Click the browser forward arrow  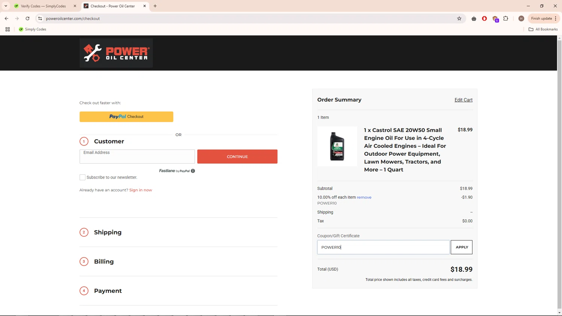pyautogui.click(x=17, y=18)
